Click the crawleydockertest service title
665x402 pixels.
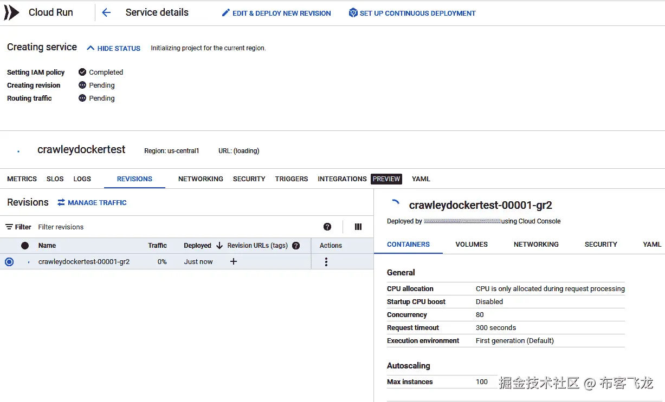coord(81,149)
